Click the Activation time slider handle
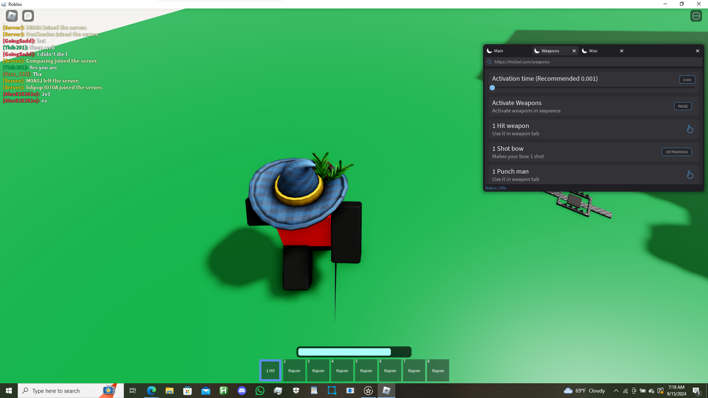708x398 pixels. point(492,88)
